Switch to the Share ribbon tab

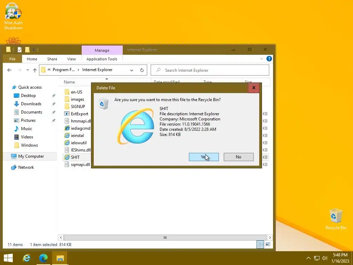52,59
